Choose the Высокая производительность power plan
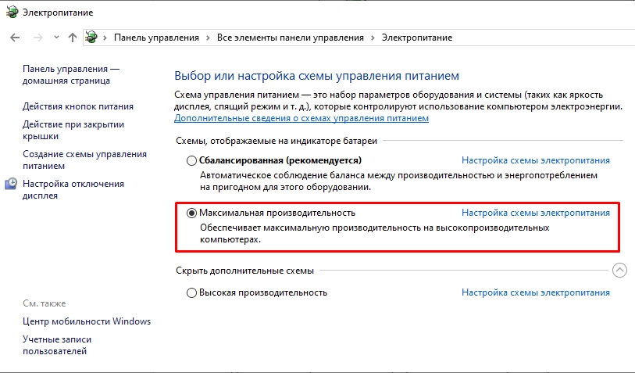Viewport: 635px width, 373px height. pyautogui.click(x=192, y=293)
